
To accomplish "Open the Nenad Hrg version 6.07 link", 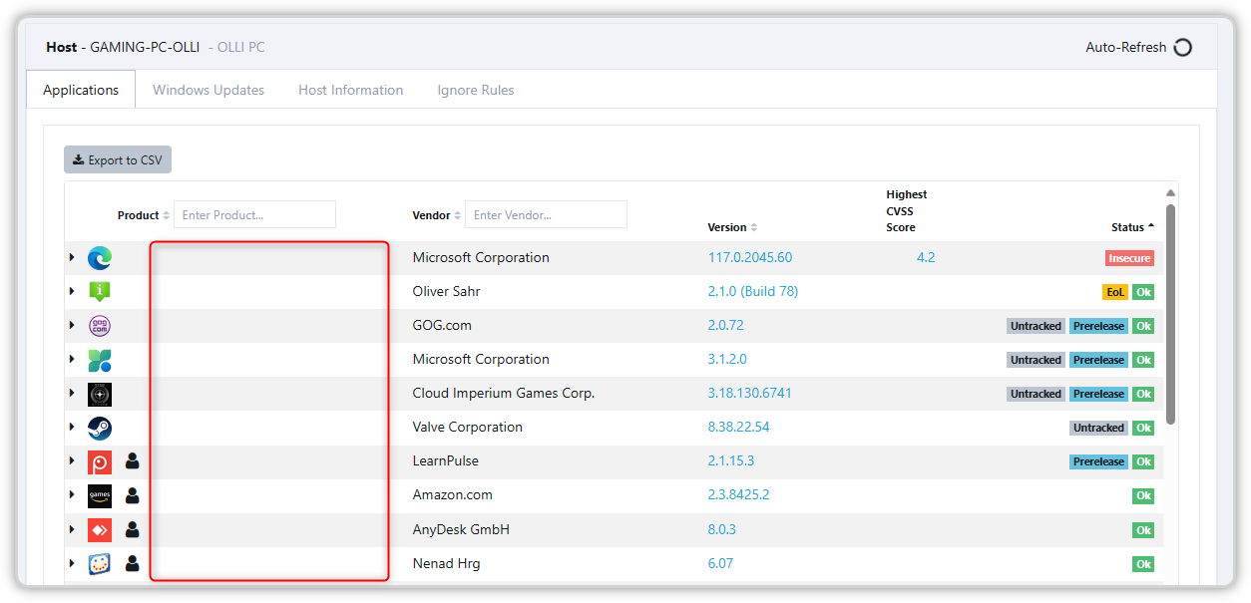I will 720,563.
